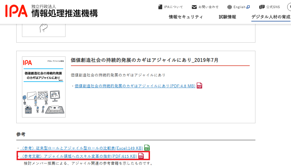Screen dimensions: 291x168
Task: Click the agile booklet cover thumbnail
Action: point(44,87)
